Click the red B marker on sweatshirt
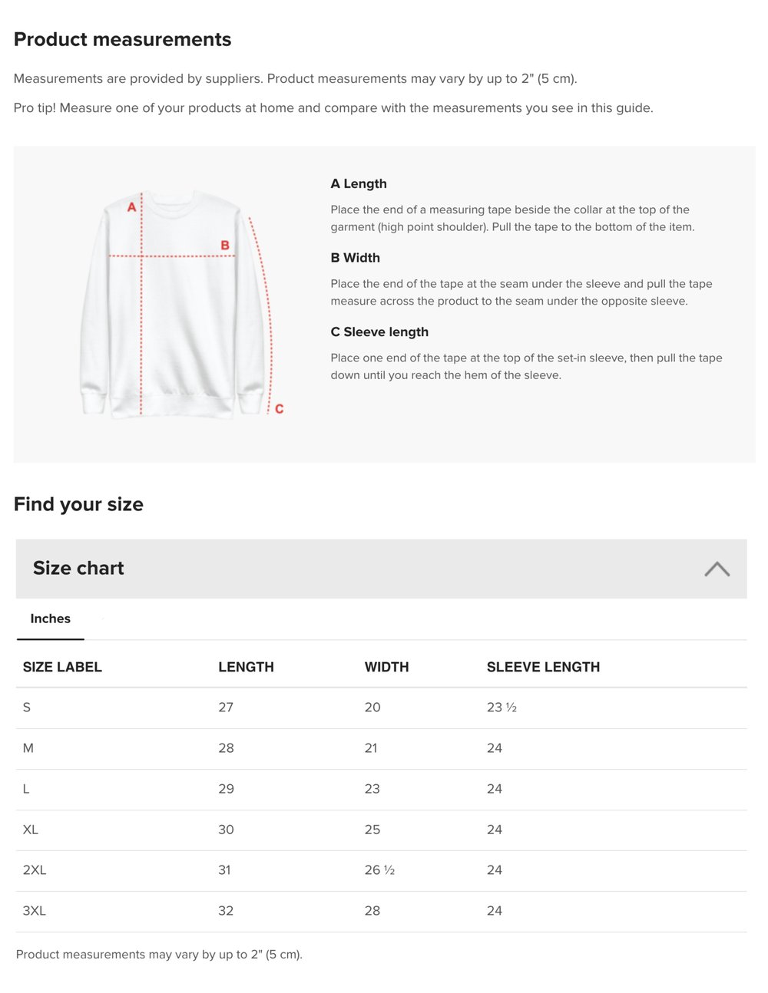 click(x=225, y=246)
